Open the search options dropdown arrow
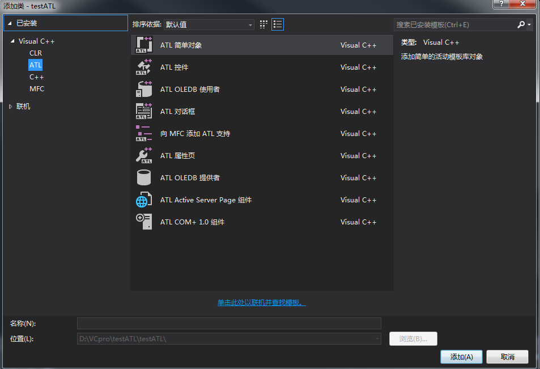 click(529, 25)
